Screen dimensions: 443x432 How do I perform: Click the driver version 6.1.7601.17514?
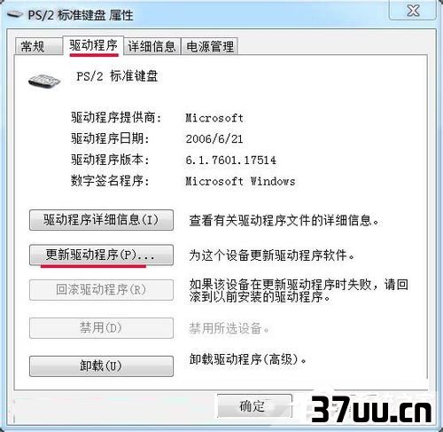click(x=231, y=160)
